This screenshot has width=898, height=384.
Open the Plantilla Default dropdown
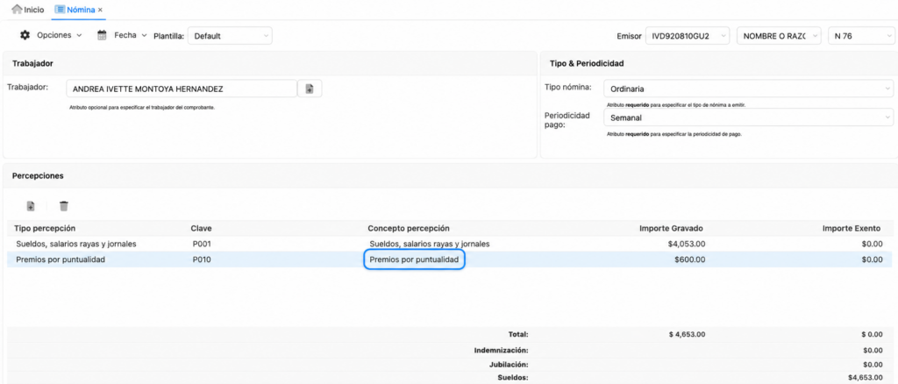click(x=231, y=35)
